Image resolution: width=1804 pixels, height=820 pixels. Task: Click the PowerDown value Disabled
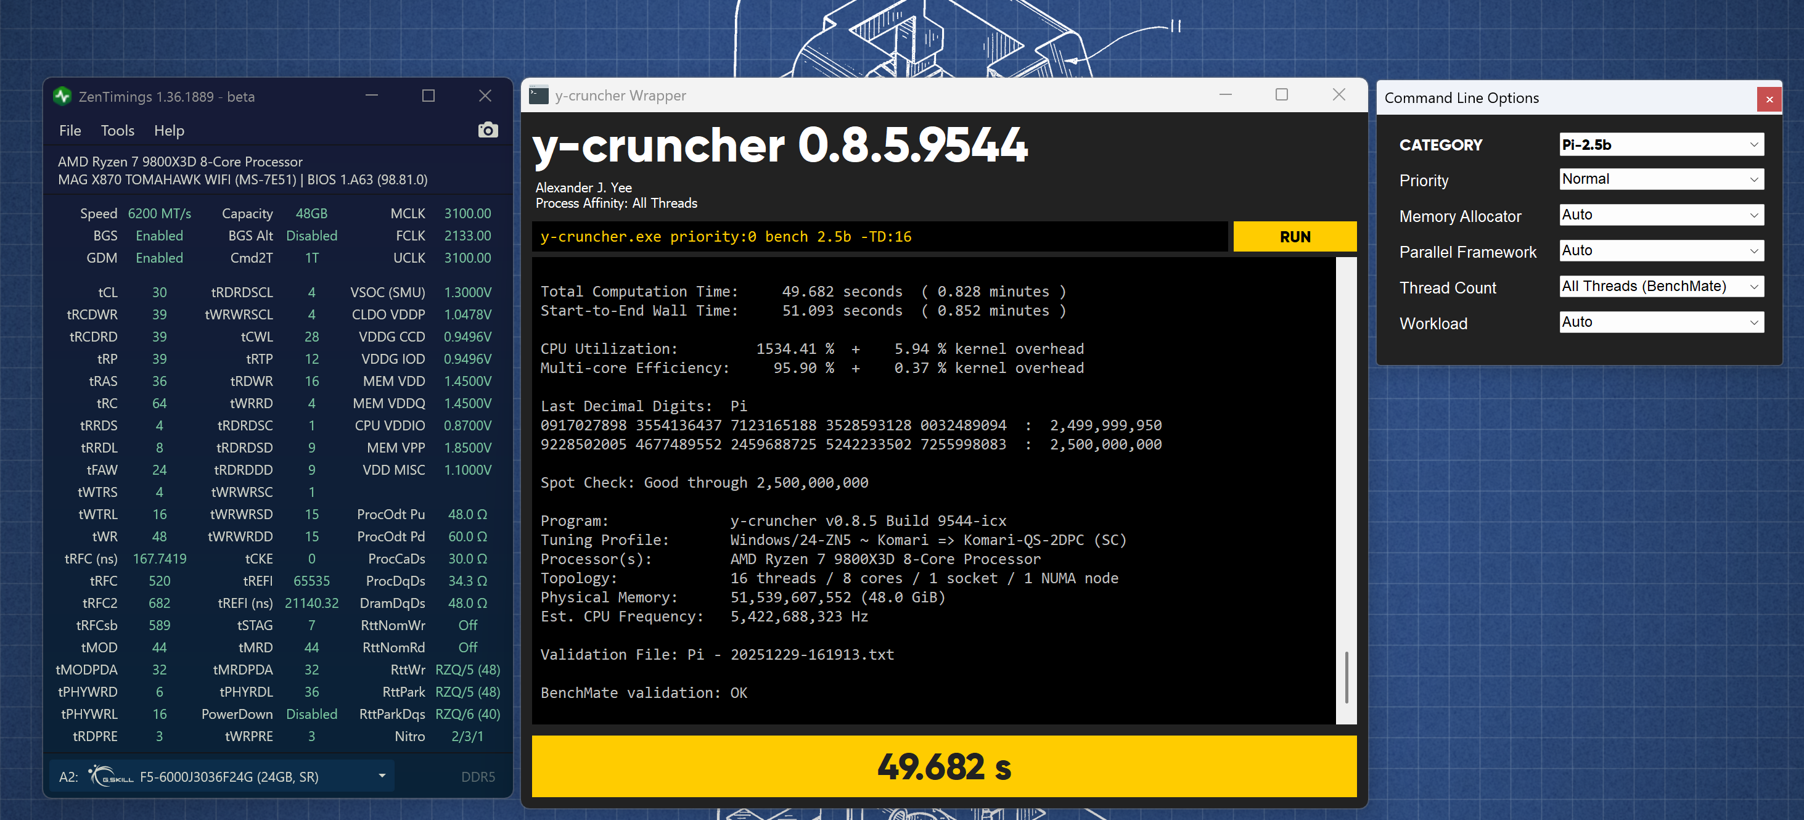pyautogui.click(x=311, y=714)
